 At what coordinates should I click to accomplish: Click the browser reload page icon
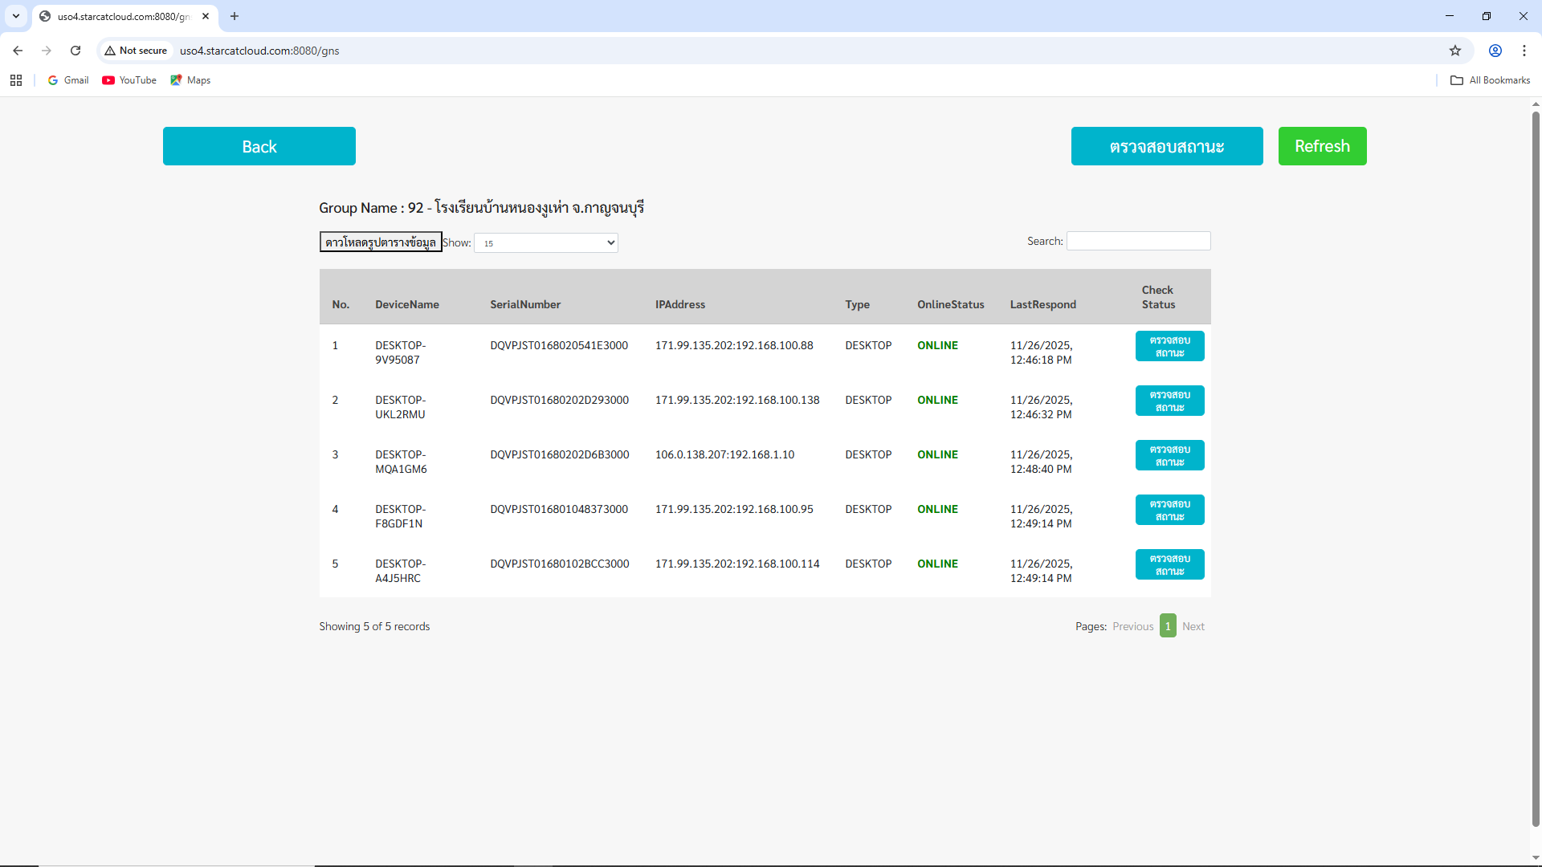(x=75, y=51)
